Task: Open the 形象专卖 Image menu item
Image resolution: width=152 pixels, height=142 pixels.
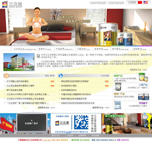Action: 101,49
